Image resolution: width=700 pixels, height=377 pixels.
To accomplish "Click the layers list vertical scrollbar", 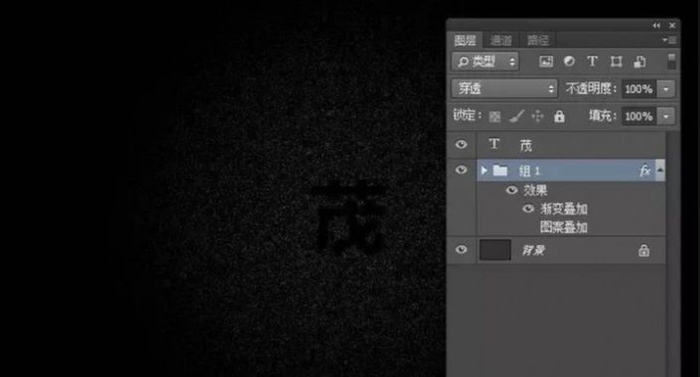I will (x=672, y=254).
